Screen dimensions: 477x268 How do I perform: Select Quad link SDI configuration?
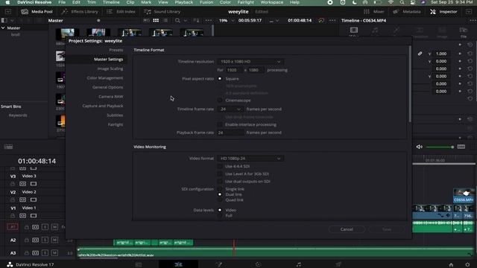[220, 200]
